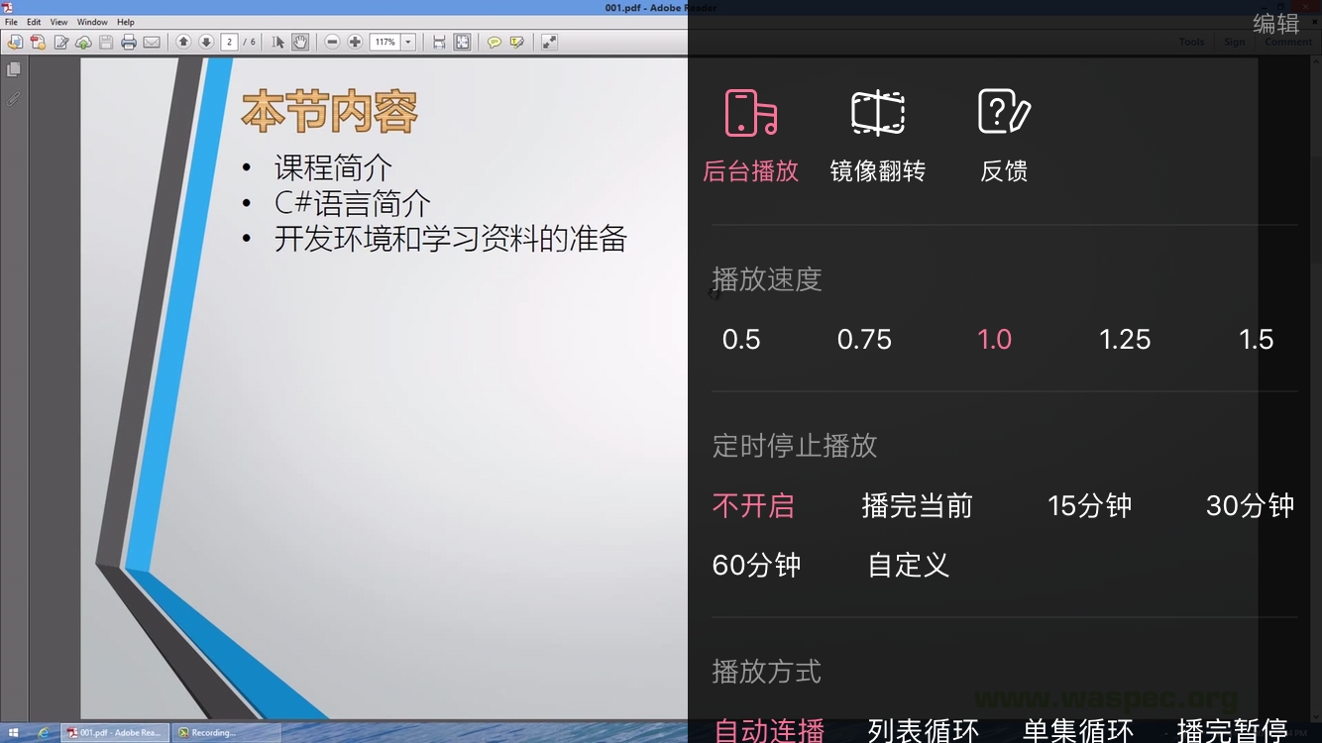Switch to 001.pdf Adobe Reader taskbar button

click(114, 733)
